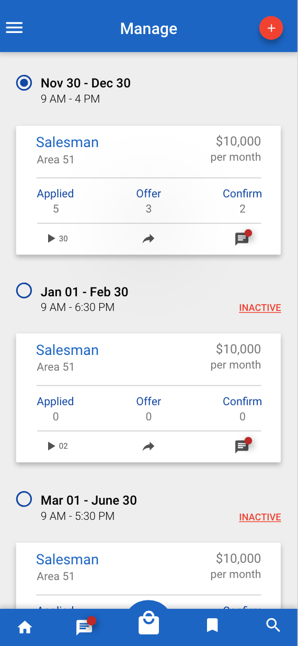Open bookmarks in bottom navigation
The width and height of the screenshot is (298, 646).
212,626
